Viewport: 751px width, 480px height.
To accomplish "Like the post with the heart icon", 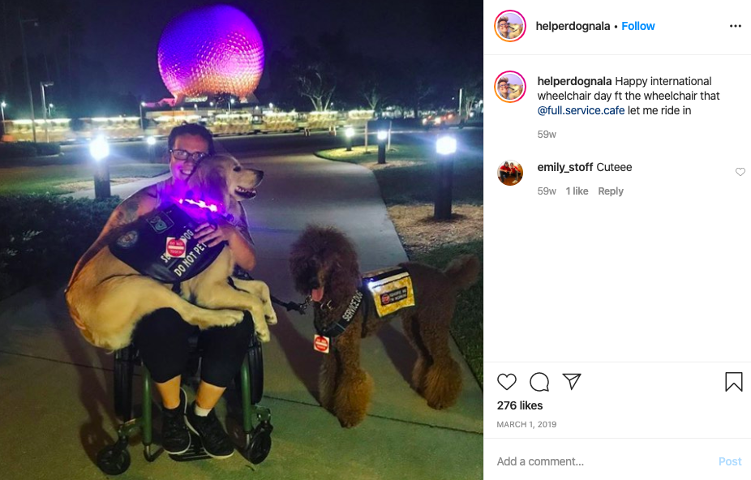I will click(507, 382).
